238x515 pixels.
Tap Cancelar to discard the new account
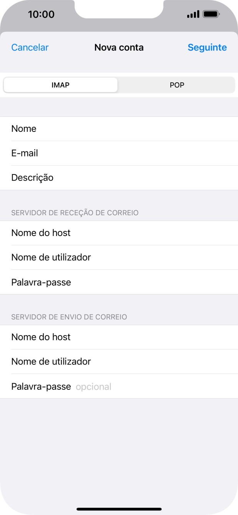(x=30, y=47)
